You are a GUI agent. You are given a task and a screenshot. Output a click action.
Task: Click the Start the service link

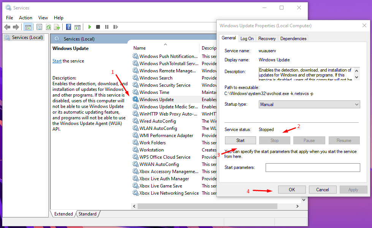click(x=57, y=61)
